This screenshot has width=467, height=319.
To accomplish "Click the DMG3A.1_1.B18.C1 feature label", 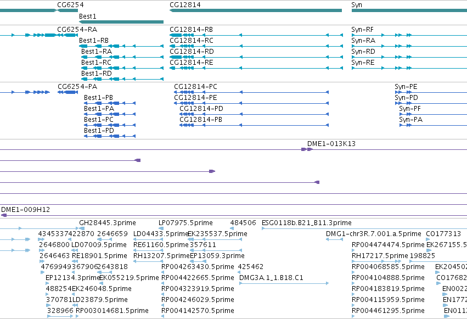I will pyautogui.click(x=271, y=278).
